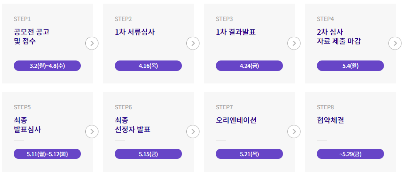Click the arrow after 자료 제출 마감
This screenshot has width=405, height=175.
coord(395,43)
